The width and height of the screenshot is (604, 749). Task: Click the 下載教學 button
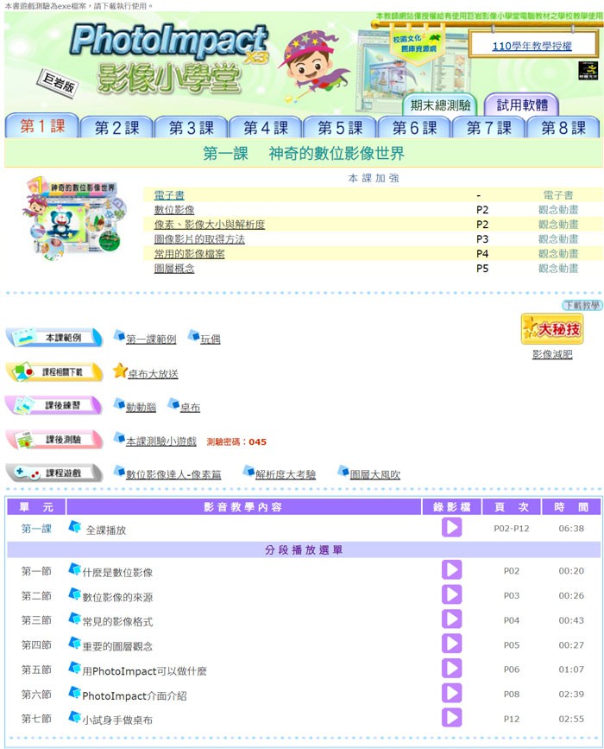coord(581,306)
